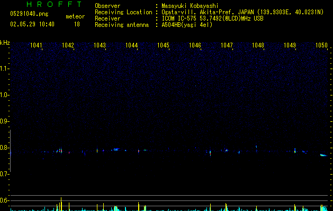333x211 pixels.
Task: Click the 0.8 kHz frequency label
Action: point(4,148)
